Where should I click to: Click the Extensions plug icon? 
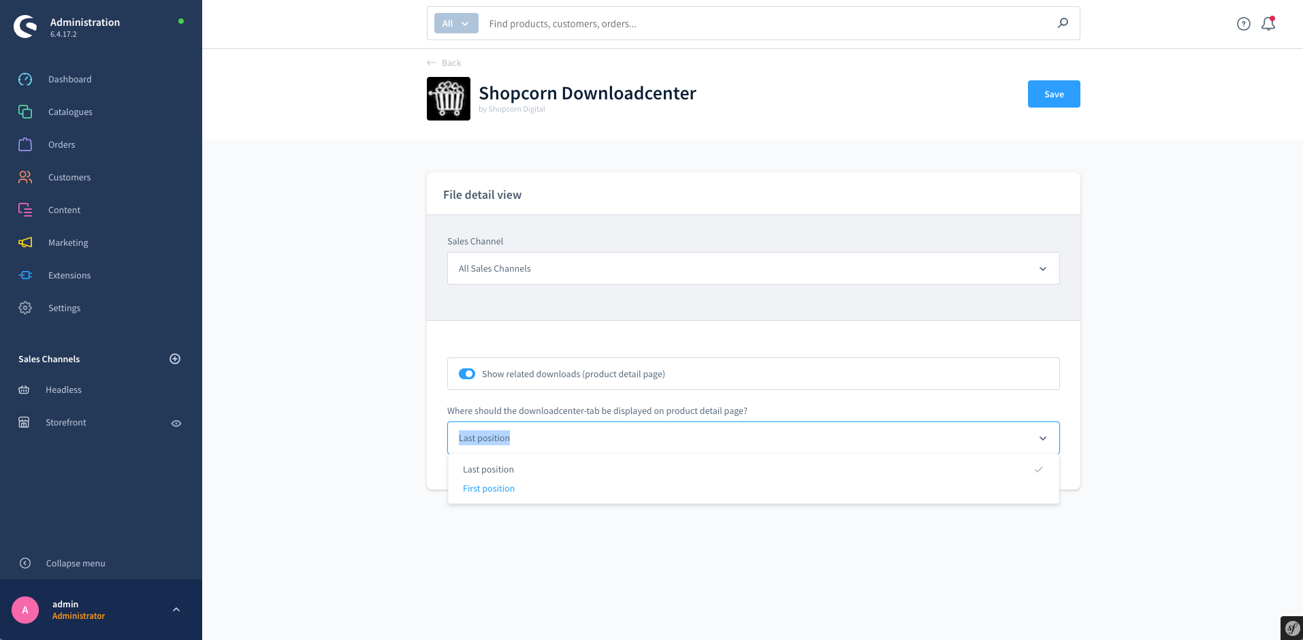tap(25, 275)
